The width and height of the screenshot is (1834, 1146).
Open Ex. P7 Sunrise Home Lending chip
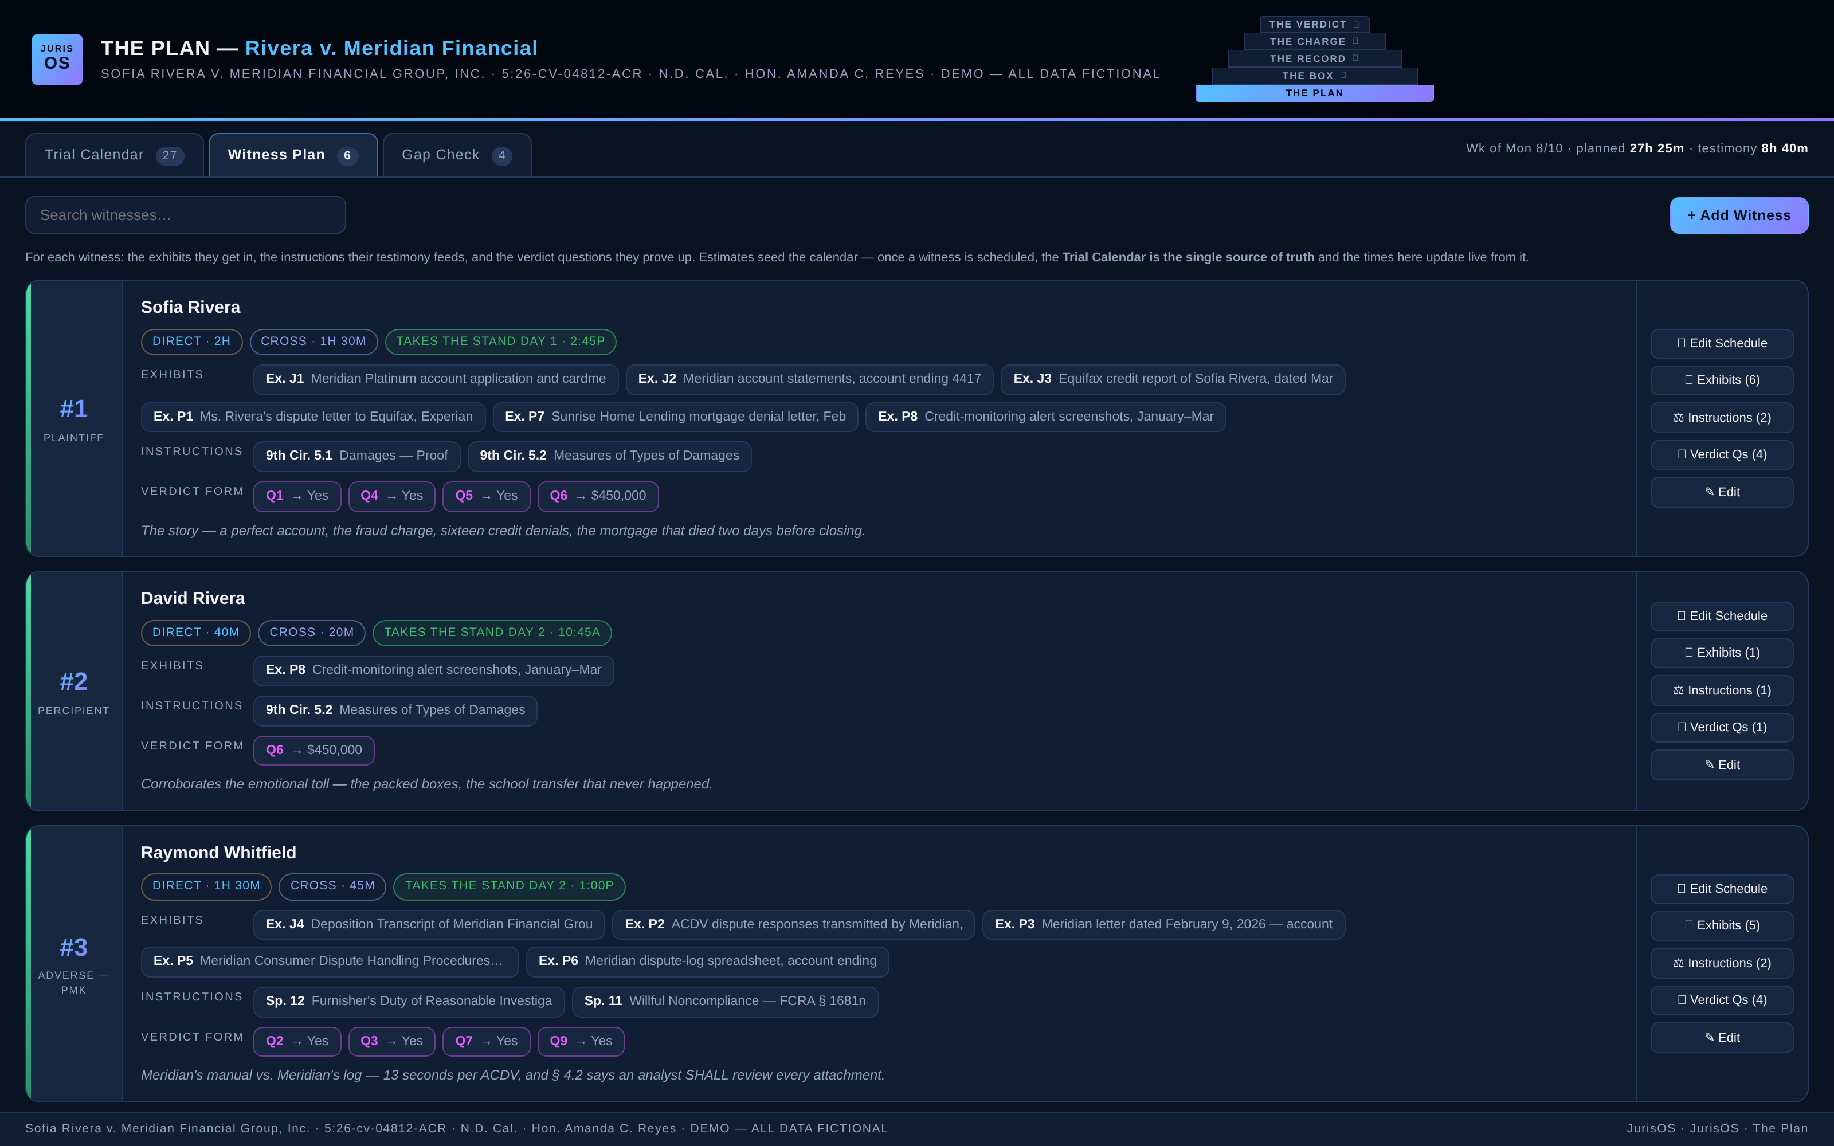coord(675,417)
